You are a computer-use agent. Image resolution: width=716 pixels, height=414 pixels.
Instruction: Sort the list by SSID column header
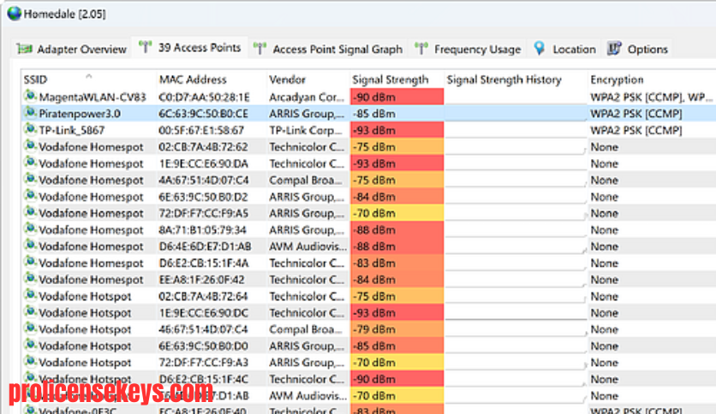(x=88, y=80)
